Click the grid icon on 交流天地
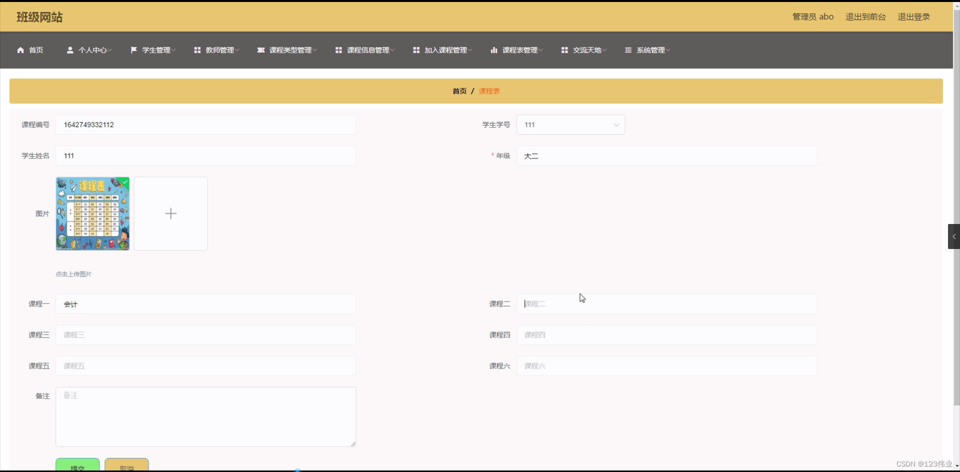960x472 pixels. coord(565,50)
